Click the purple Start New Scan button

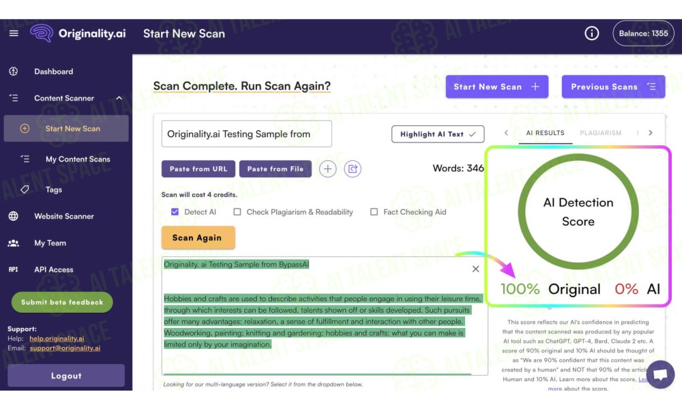click(496, 87)
